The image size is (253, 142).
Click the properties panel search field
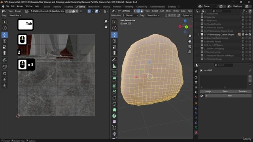click(223, 65)
